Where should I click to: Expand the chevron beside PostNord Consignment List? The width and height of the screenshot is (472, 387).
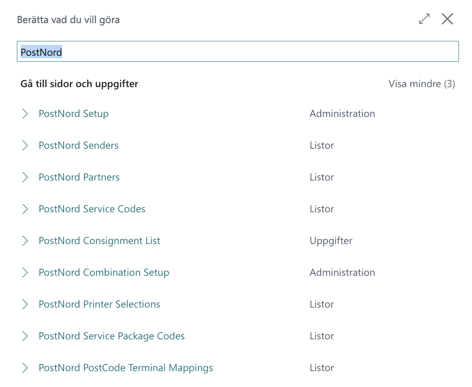[x=25, y=241]
